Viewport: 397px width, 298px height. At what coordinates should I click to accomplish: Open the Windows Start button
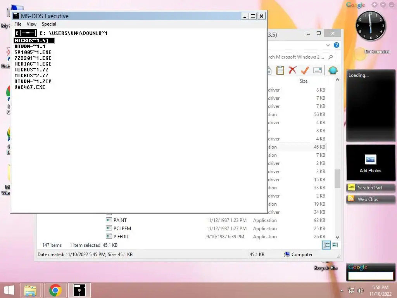tap(9, 290)
